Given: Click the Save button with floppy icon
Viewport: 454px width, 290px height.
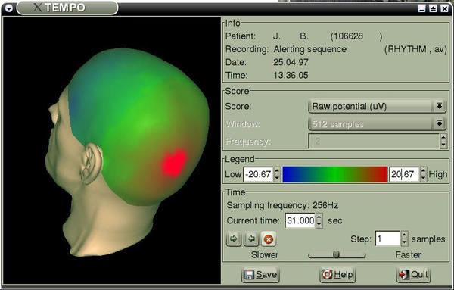Looking at the screenshot, I should tap(260, 274).
